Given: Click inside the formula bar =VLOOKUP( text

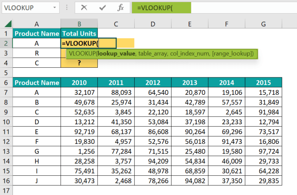Looking at the screenshot, I should click(155, 8).
